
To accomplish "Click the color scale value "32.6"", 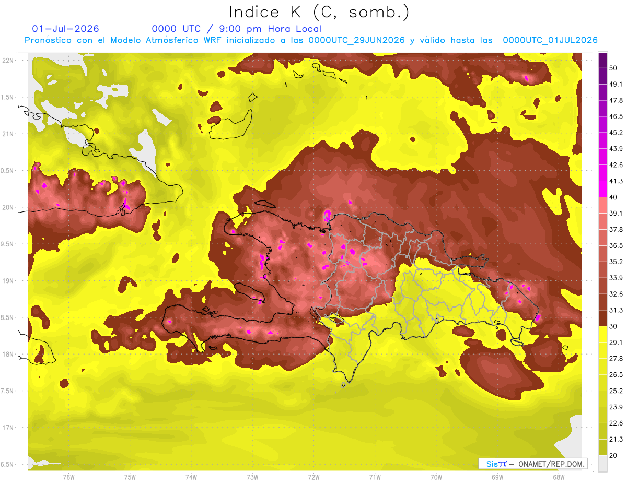I will pos(616,294).
